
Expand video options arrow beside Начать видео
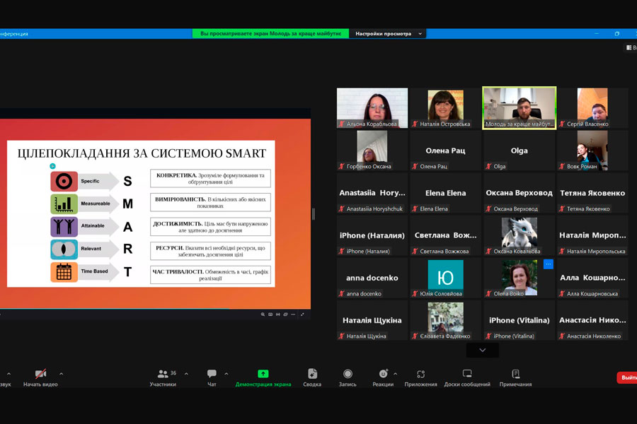click(61, 374)
